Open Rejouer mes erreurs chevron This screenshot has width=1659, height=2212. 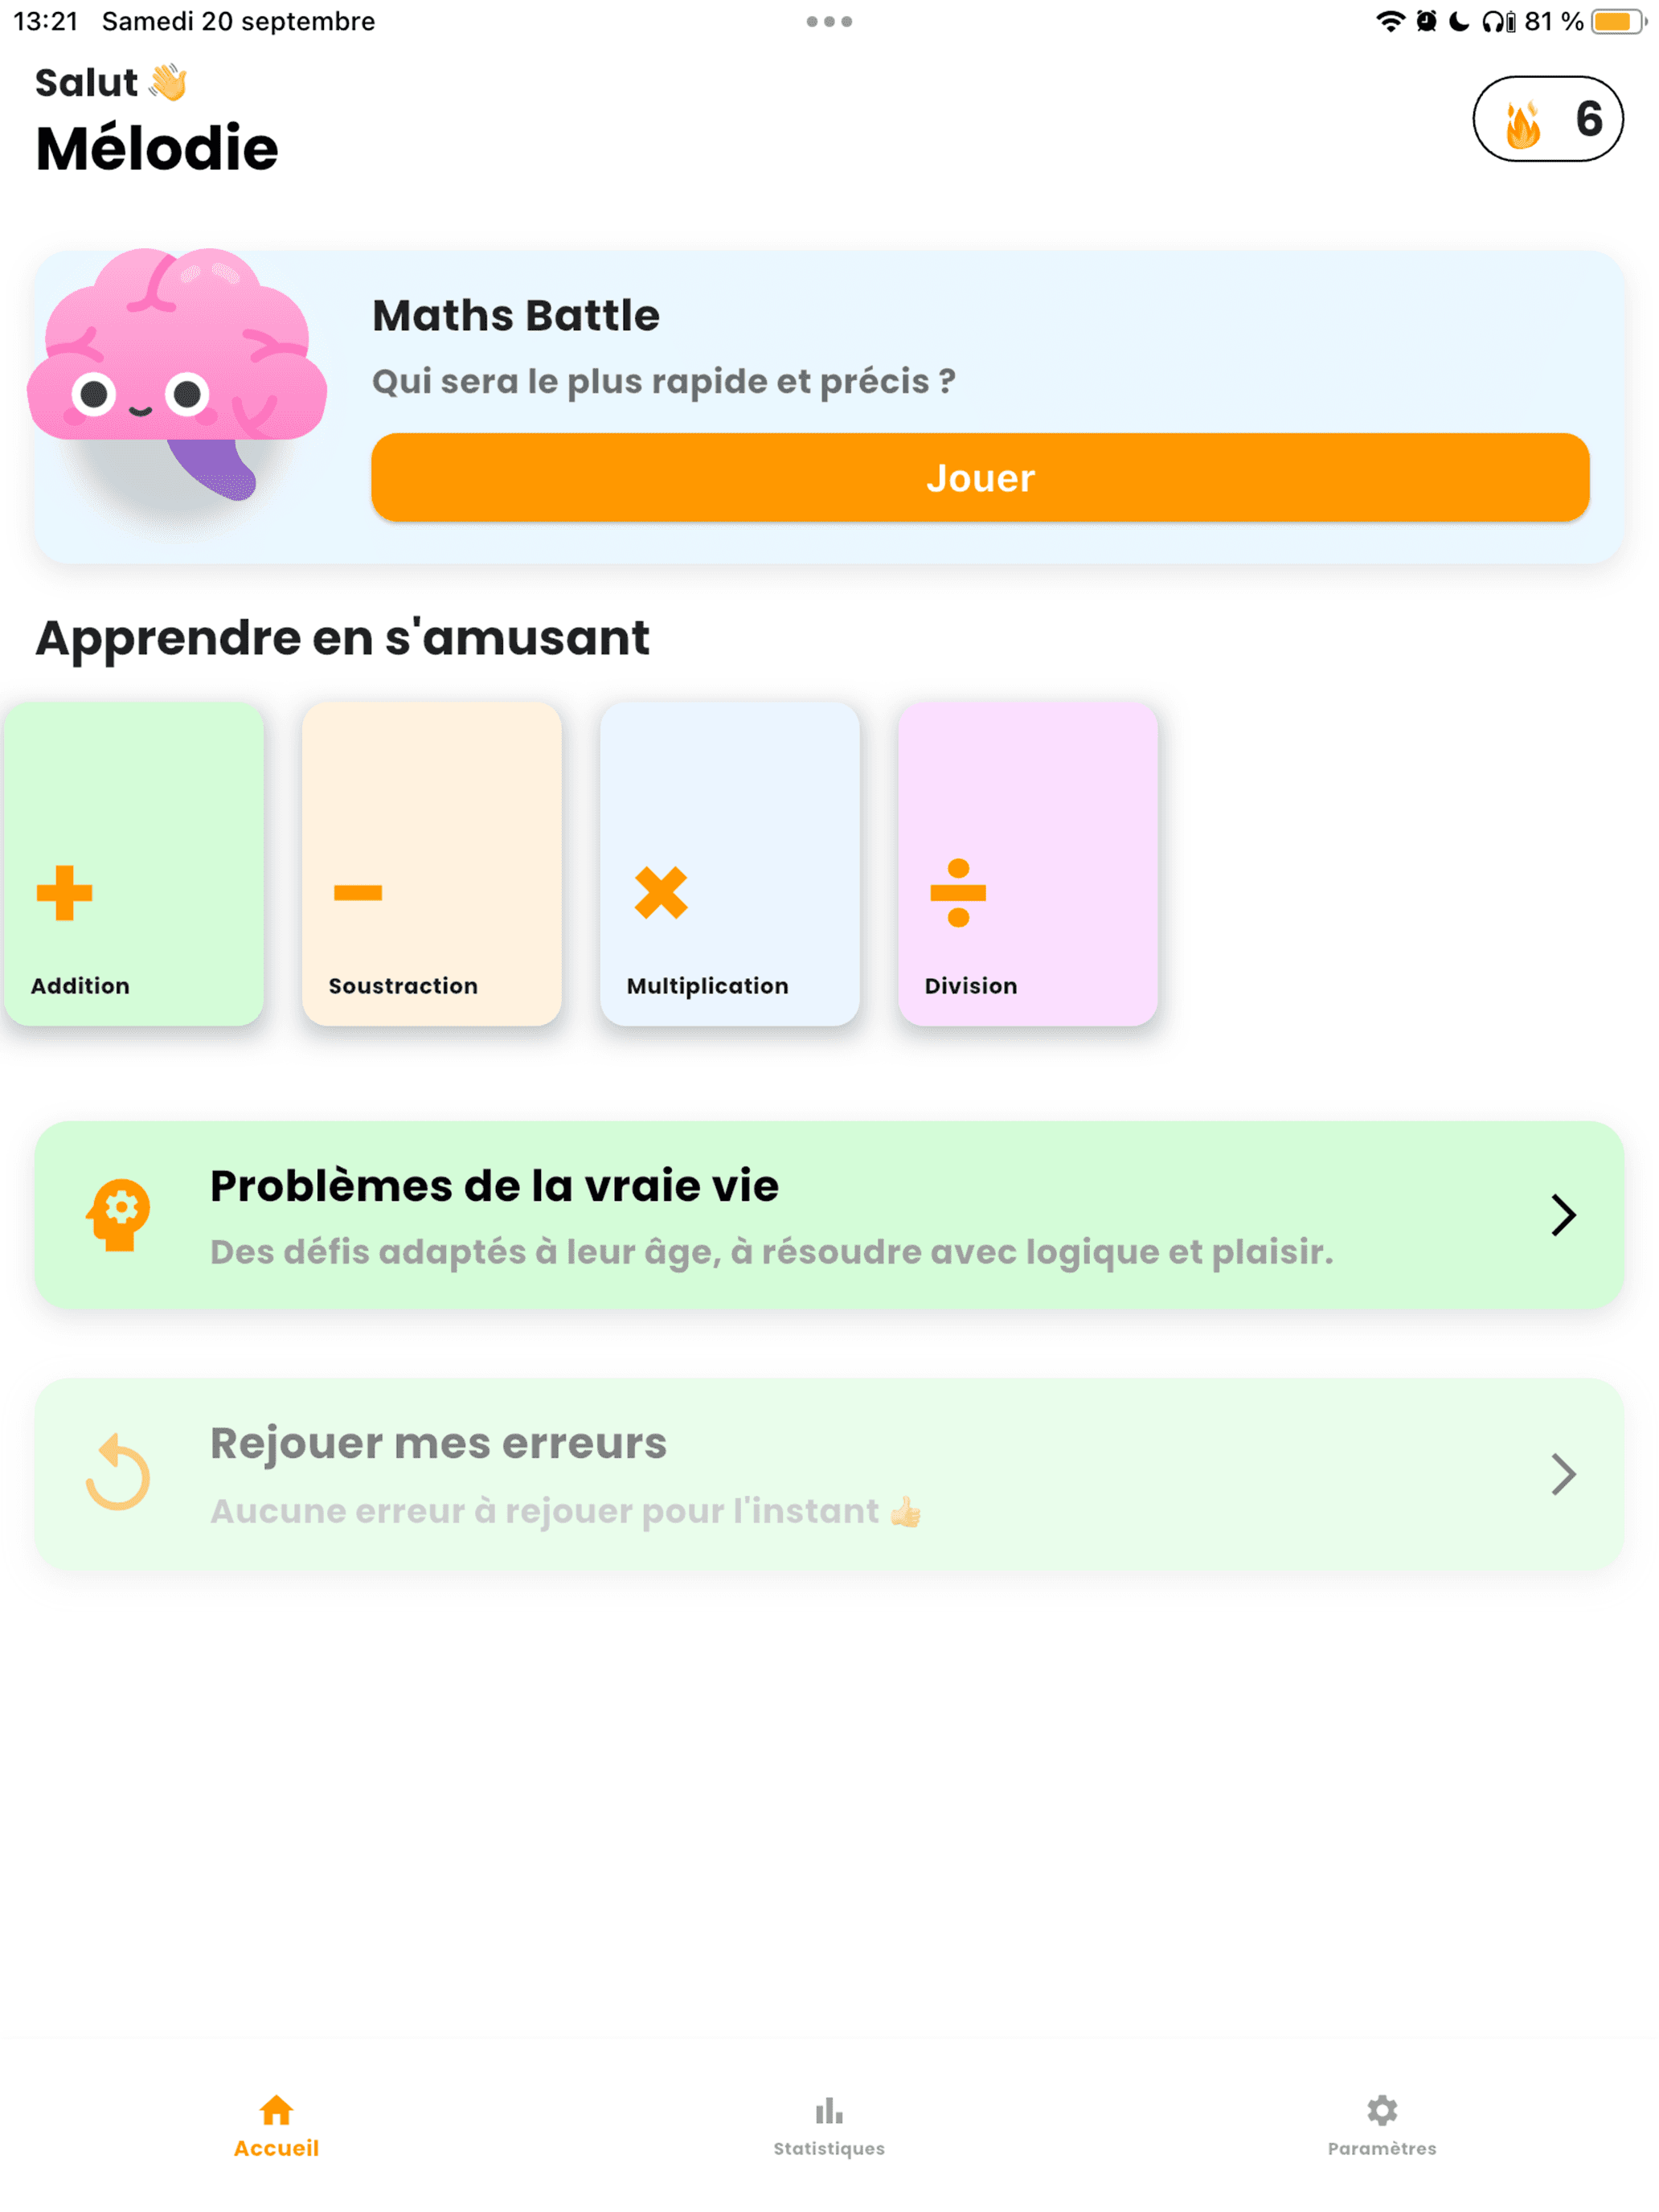coord(1563,1474)
